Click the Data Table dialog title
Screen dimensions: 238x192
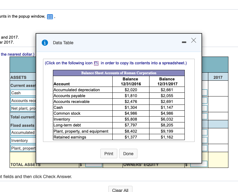coord(63,43)
